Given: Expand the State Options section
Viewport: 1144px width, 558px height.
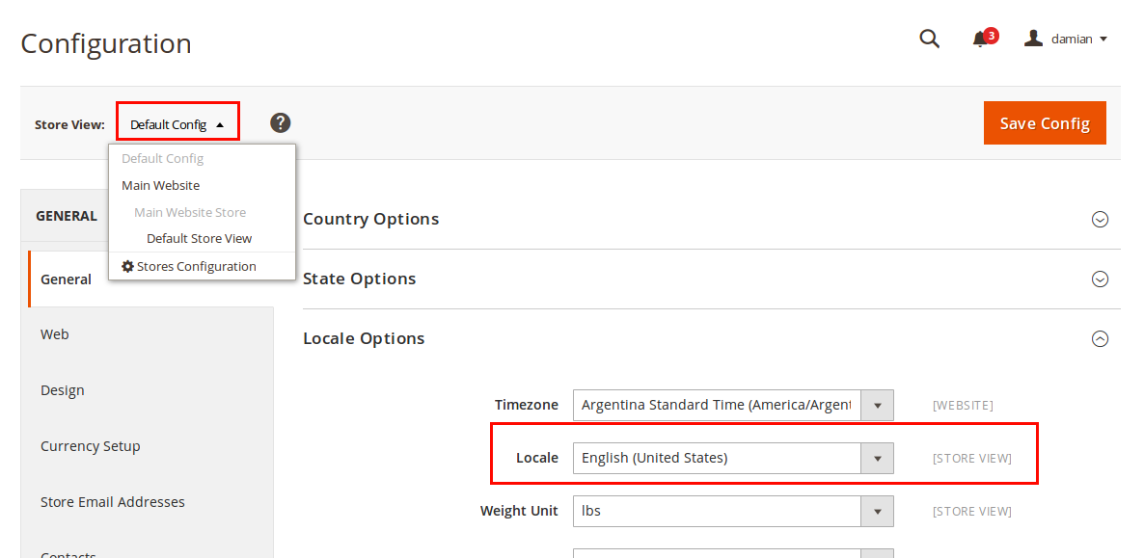Looking at the screenshot, I should pyautogui.click(x=1100, y=279).
